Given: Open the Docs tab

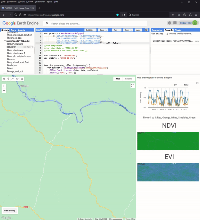Looking at the screenshot, I should click(x=13, y=30).
